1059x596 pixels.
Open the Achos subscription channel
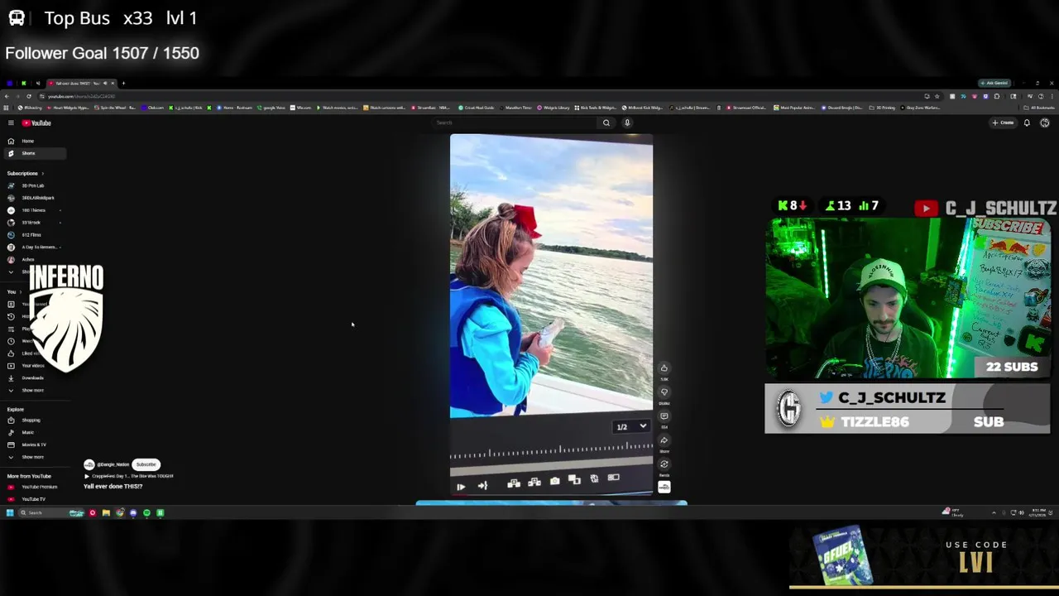click(33, 260)
